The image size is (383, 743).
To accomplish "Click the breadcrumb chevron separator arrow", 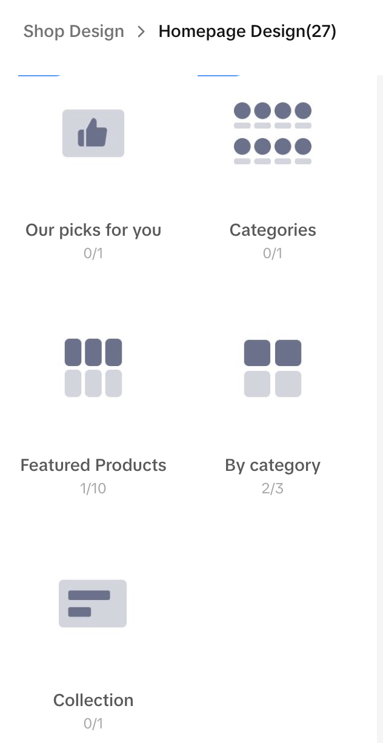I will pos(141,32).
